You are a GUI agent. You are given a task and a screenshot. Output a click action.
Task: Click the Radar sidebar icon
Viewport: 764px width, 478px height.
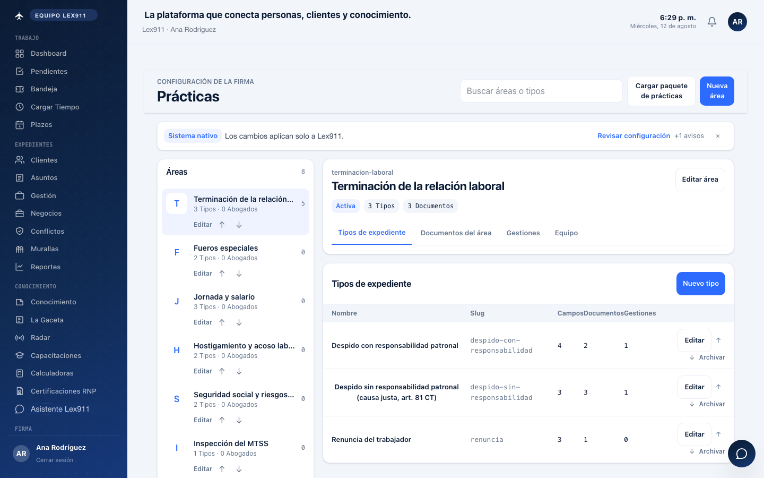pyautogui.click(x=20, y=338)
